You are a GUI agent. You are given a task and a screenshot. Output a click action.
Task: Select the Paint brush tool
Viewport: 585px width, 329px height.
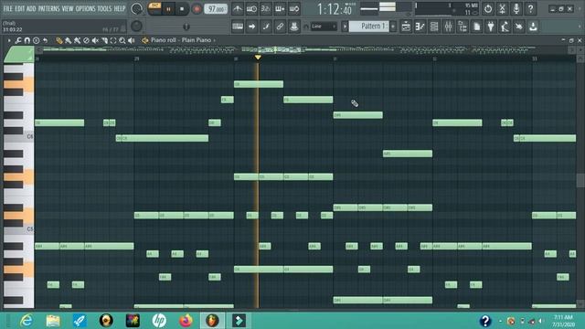tap(68, 40)
